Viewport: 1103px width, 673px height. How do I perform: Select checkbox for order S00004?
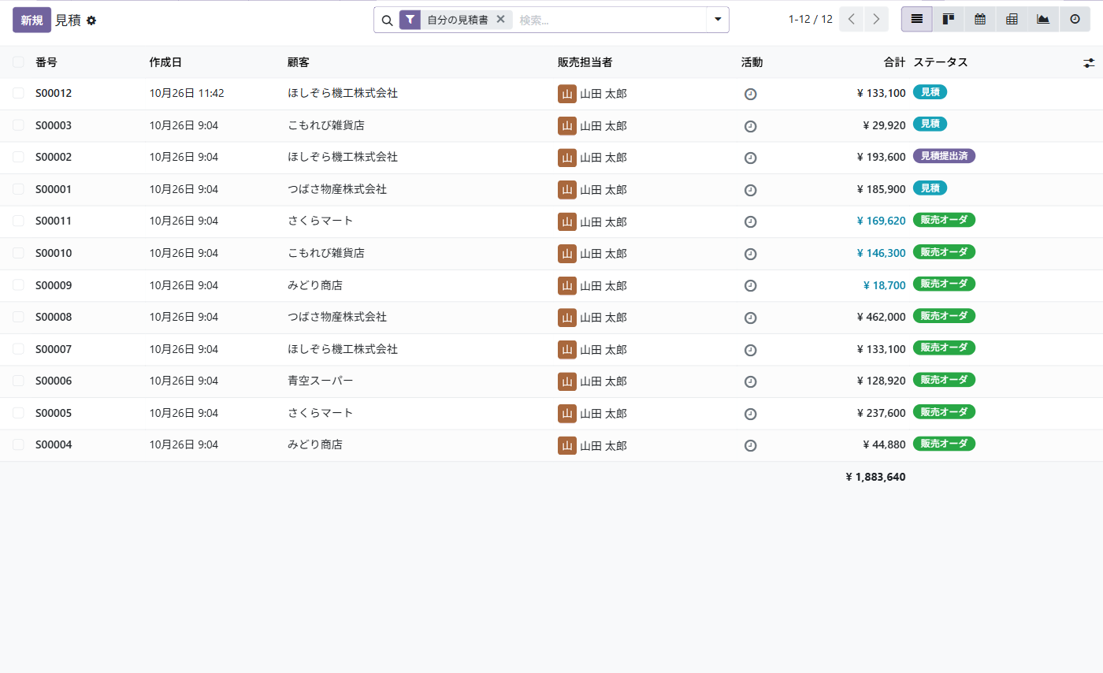point(18,444)
